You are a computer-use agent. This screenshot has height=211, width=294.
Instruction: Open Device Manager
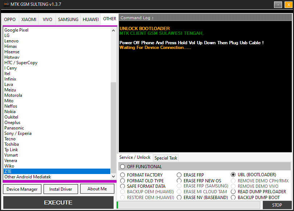[x=22, y=189]
